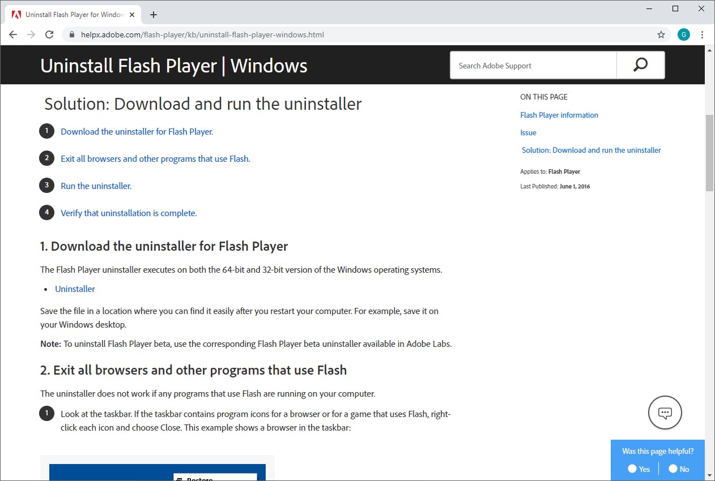Click the 'Note:' beta uninstaller paragraph
Image resolution: width=715 pixels, height=481 pixels.
(x=246, y=343)
